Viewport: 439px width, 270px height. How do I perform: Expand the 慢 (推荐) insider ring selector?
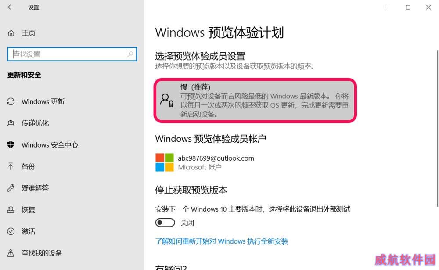point(255,101)
